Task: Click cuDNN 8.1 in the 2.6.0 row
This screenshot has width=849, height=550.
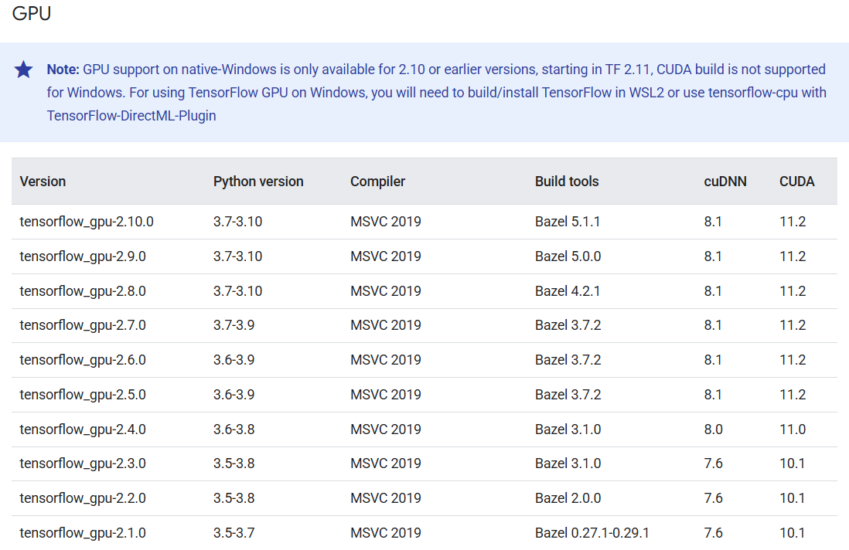Action: coord(713,360)
